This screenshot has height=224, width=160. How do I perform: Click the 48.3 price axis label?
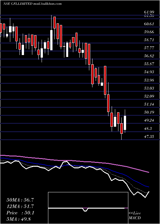point(148,128)
